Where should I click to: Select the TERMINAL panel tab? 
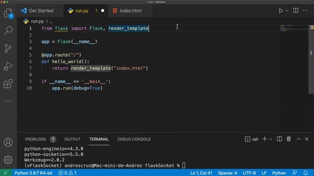click(99, 139)
